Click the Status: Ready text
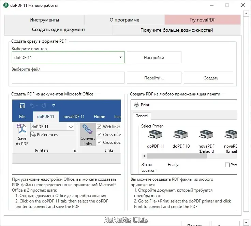The height and width of the screenshot is (226, 251). (160, 165)
